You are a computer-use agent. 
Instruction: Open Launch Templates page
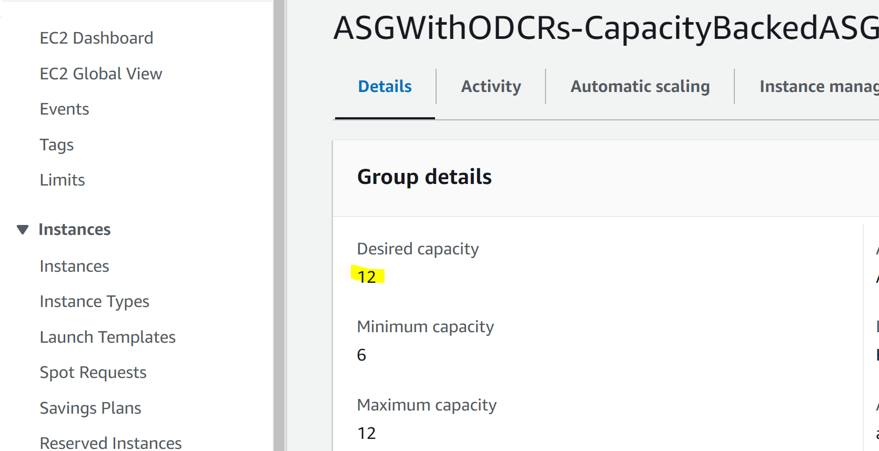[108, 337]
